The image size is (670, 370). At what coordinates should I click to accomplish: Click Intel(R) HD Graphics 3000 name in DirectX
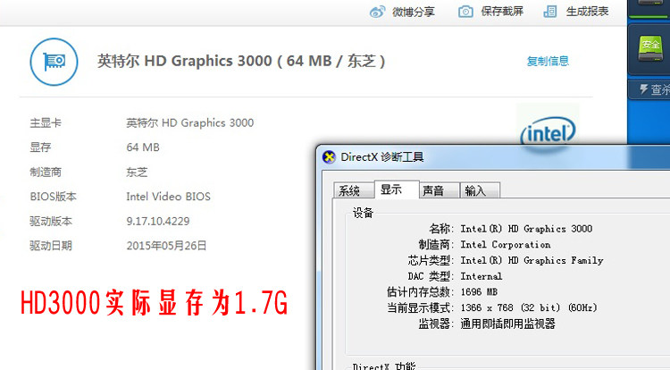coord(526,229)
